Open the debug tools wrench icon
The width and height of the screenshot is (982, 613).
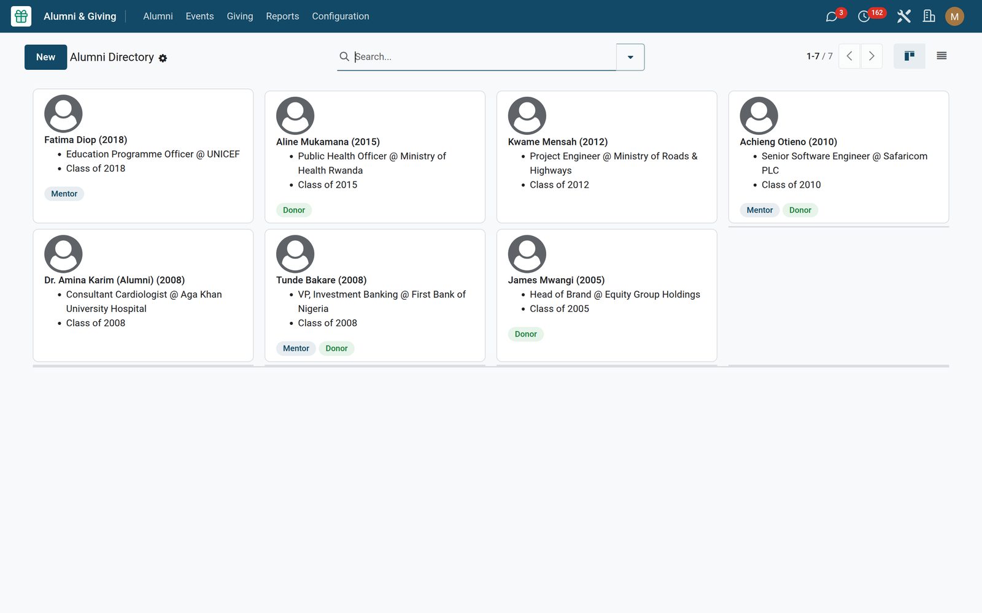903,17
